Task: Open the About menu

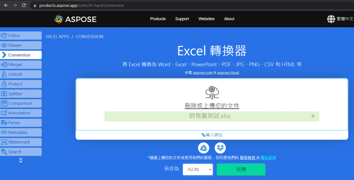Action: 229,19
